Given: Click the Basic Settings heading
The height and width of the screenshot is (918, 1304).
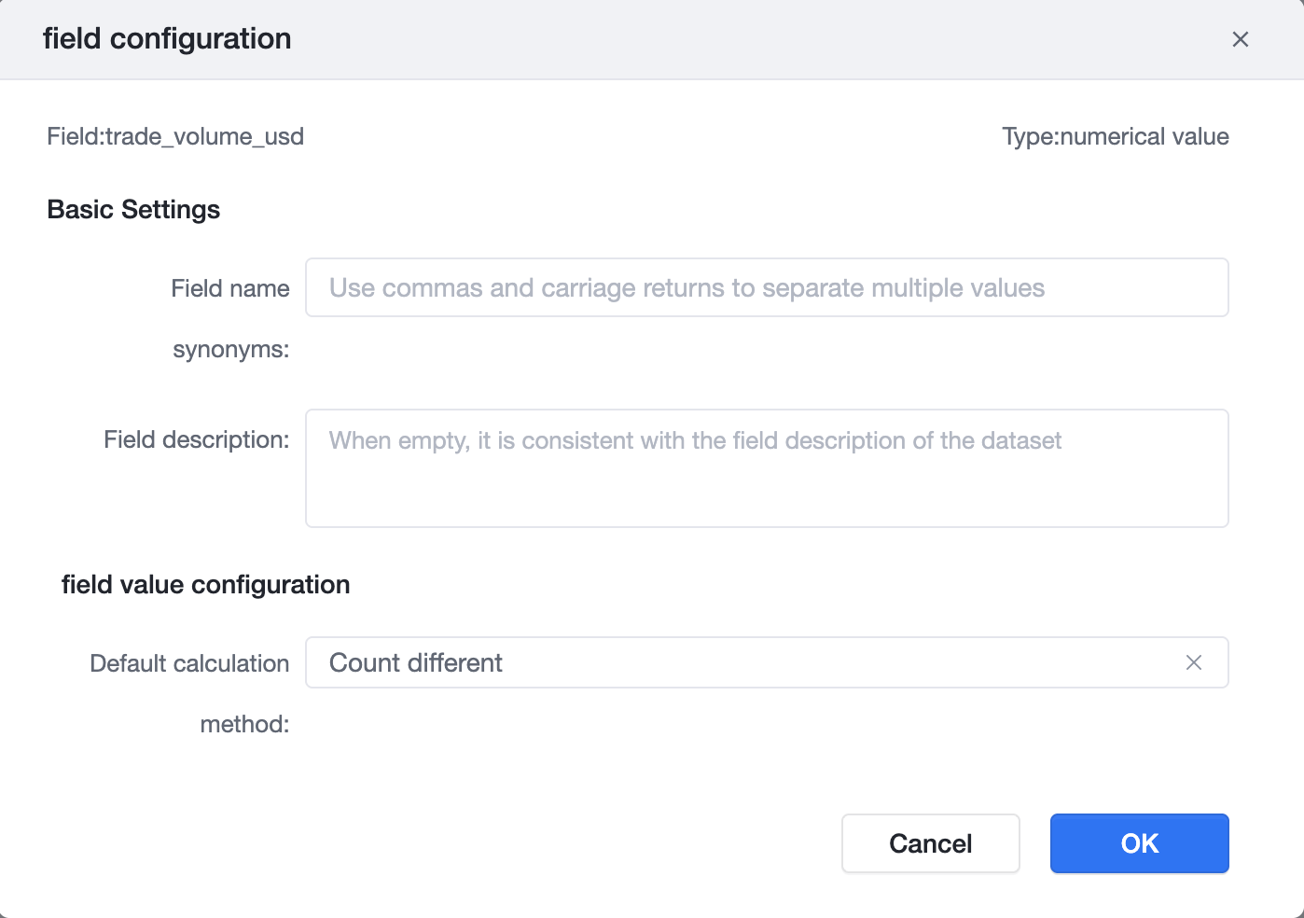Looking at the screenshot, I should click(x=133, y=209).
